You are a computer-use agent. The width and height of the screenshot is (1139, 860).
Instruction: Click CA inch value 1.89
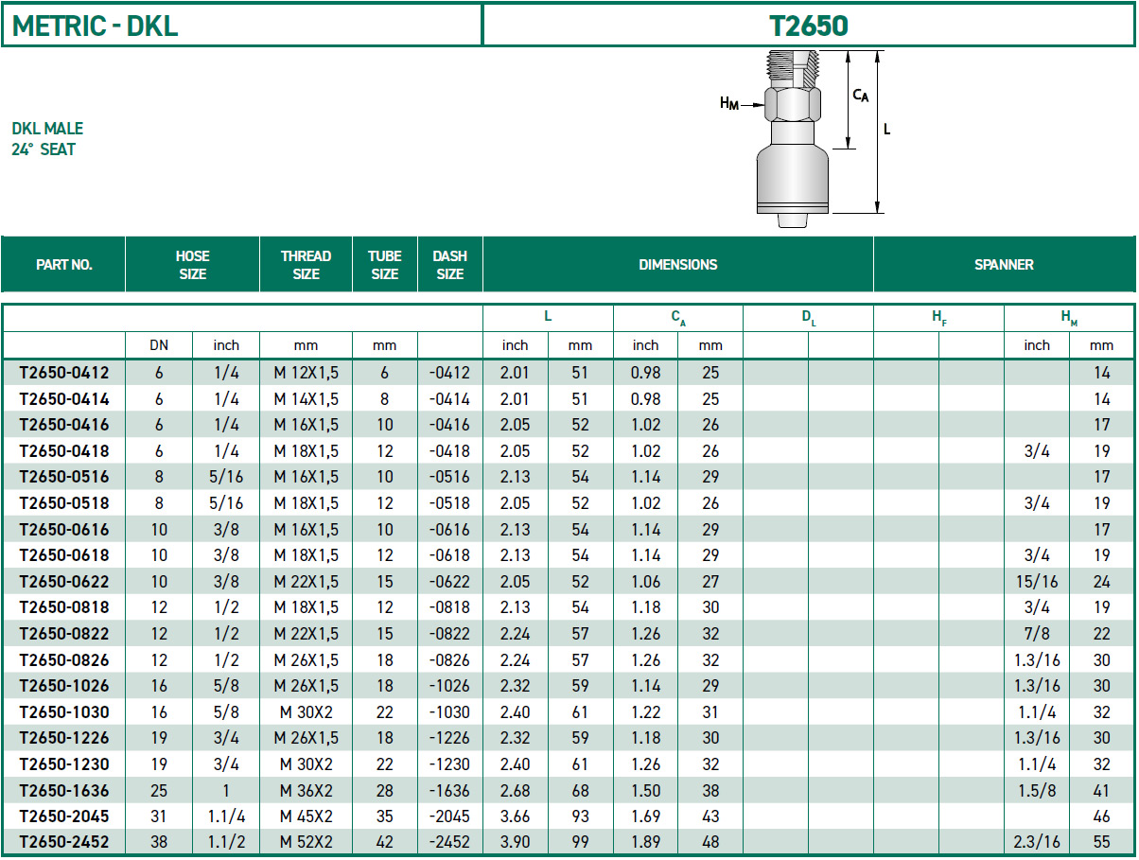(645, 842)
